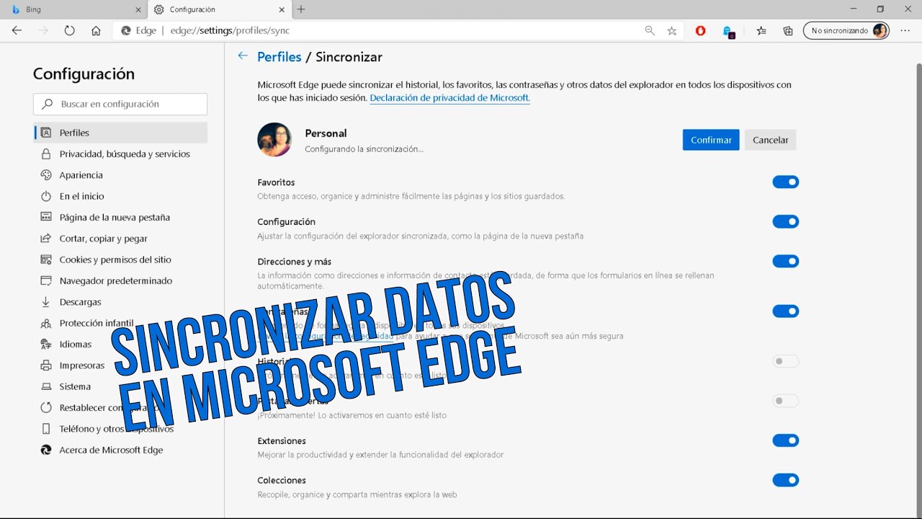Click the Cancelar button

(x=770, y=140)
